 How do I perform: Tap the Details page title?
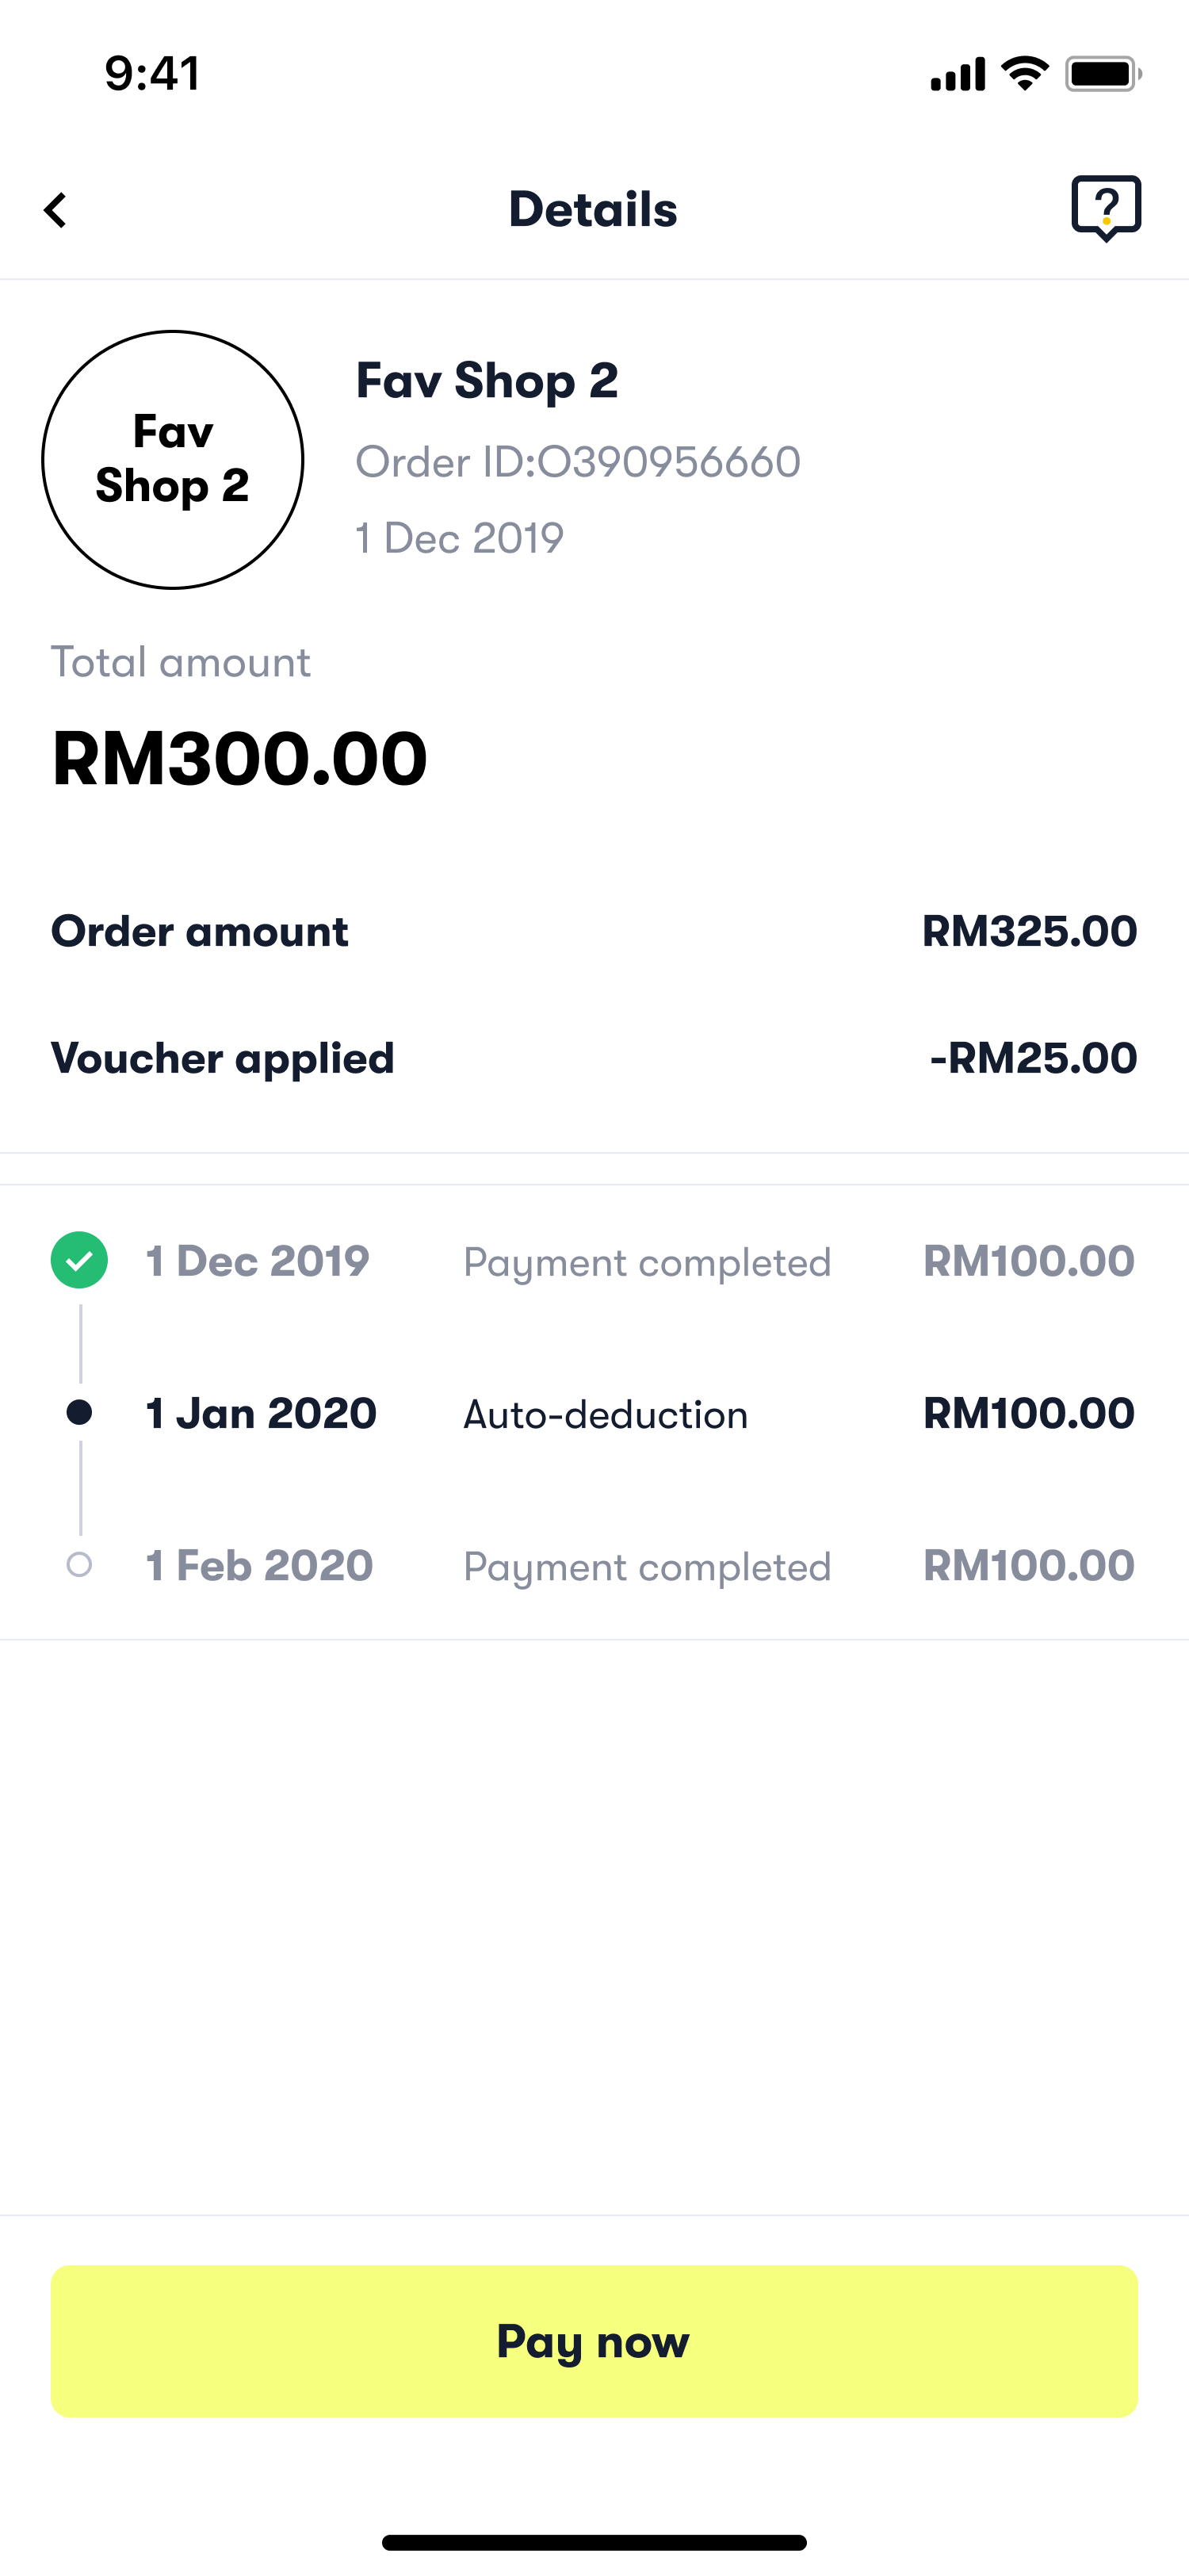(x=593, y=209)
